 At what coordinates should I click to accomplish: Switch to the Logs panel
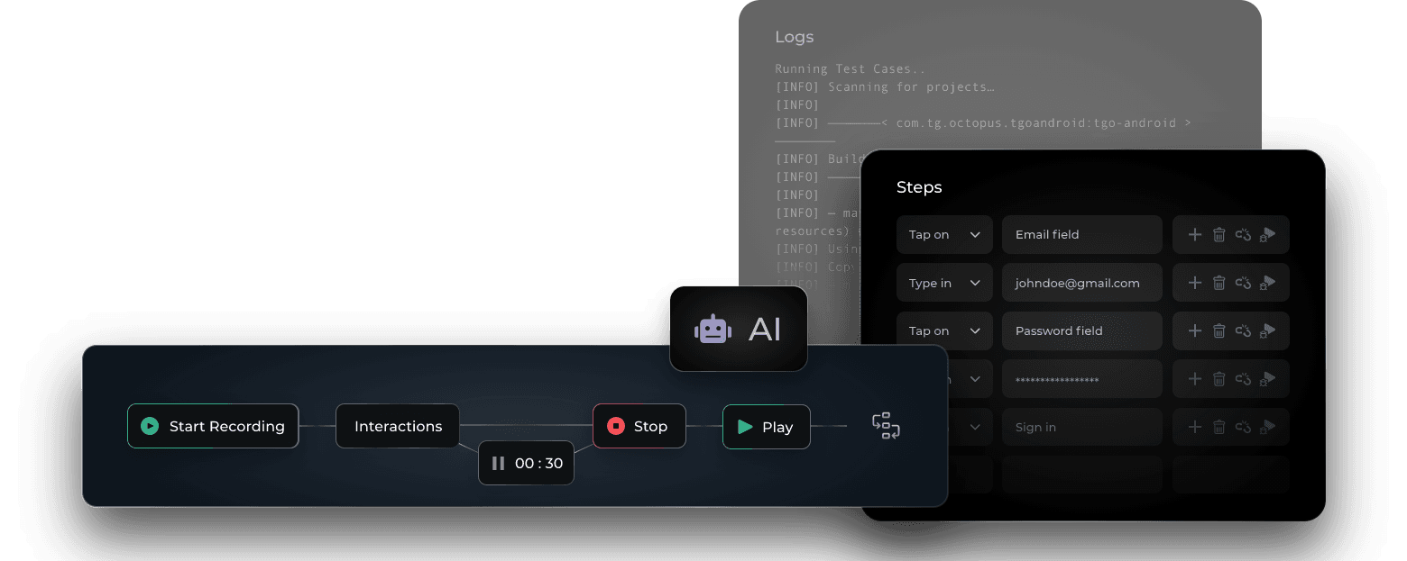794,37
